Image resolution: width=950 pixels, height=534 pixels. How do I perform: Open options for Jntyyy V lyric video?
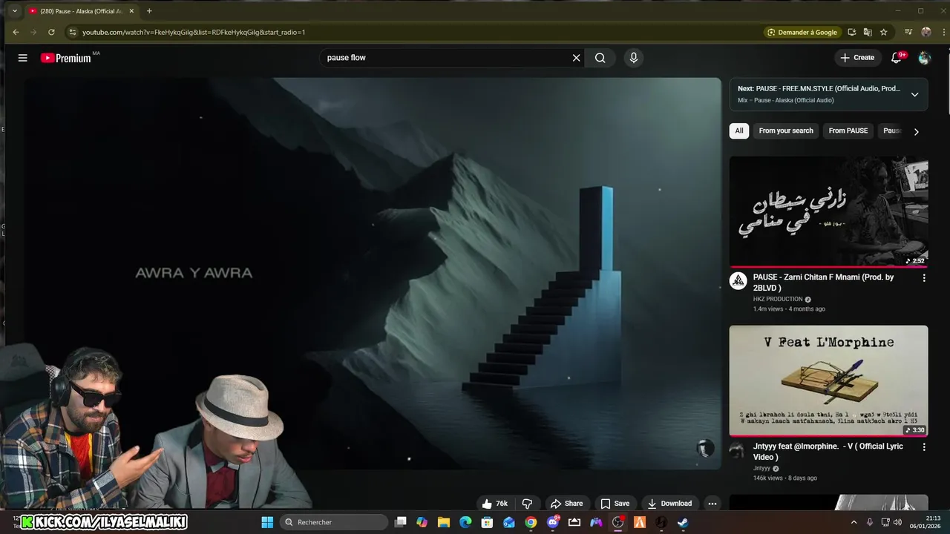924,447
